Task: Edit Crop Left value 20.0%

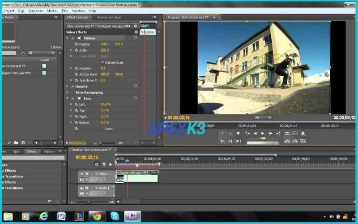Action: click(105, 104)
